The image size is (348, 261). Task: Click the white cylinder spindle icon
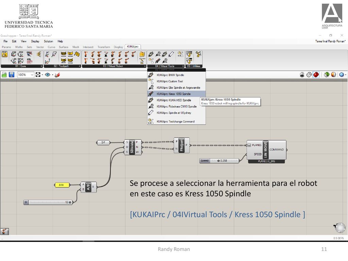(x=171, y=54)
